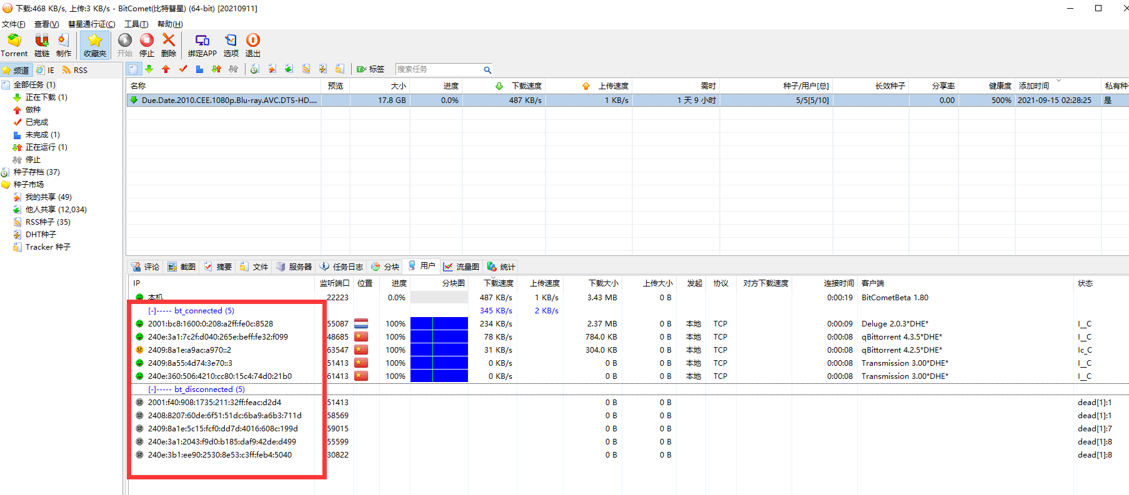1129x495 pixels.
Task: Delete the task with 删除 button
Action: pos(169,46)
